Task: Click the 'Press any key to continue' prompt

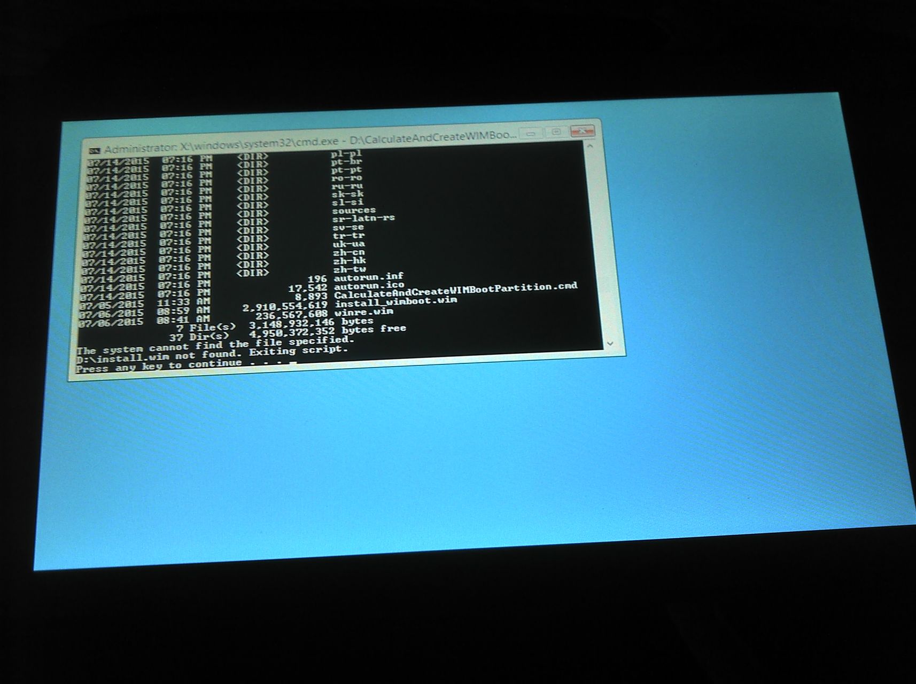Action: click(159, 367)
